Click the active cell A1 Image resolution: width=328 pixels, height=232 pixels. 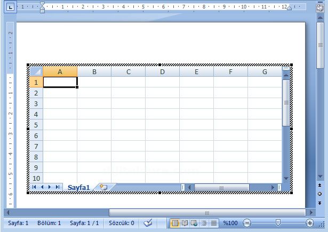click(x=60, y=82)
